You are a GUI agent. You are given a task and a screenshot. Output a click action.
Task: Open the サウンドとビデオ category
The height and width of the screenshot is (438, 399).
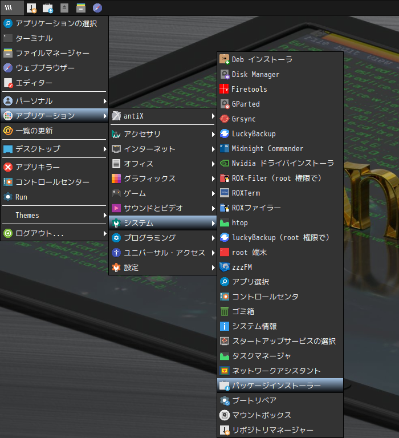point(162,208)
